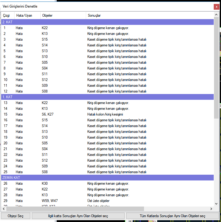This screenshot has height=222, width=221.
Task: Sort by the Objeler column header
Action: (63, 15)
